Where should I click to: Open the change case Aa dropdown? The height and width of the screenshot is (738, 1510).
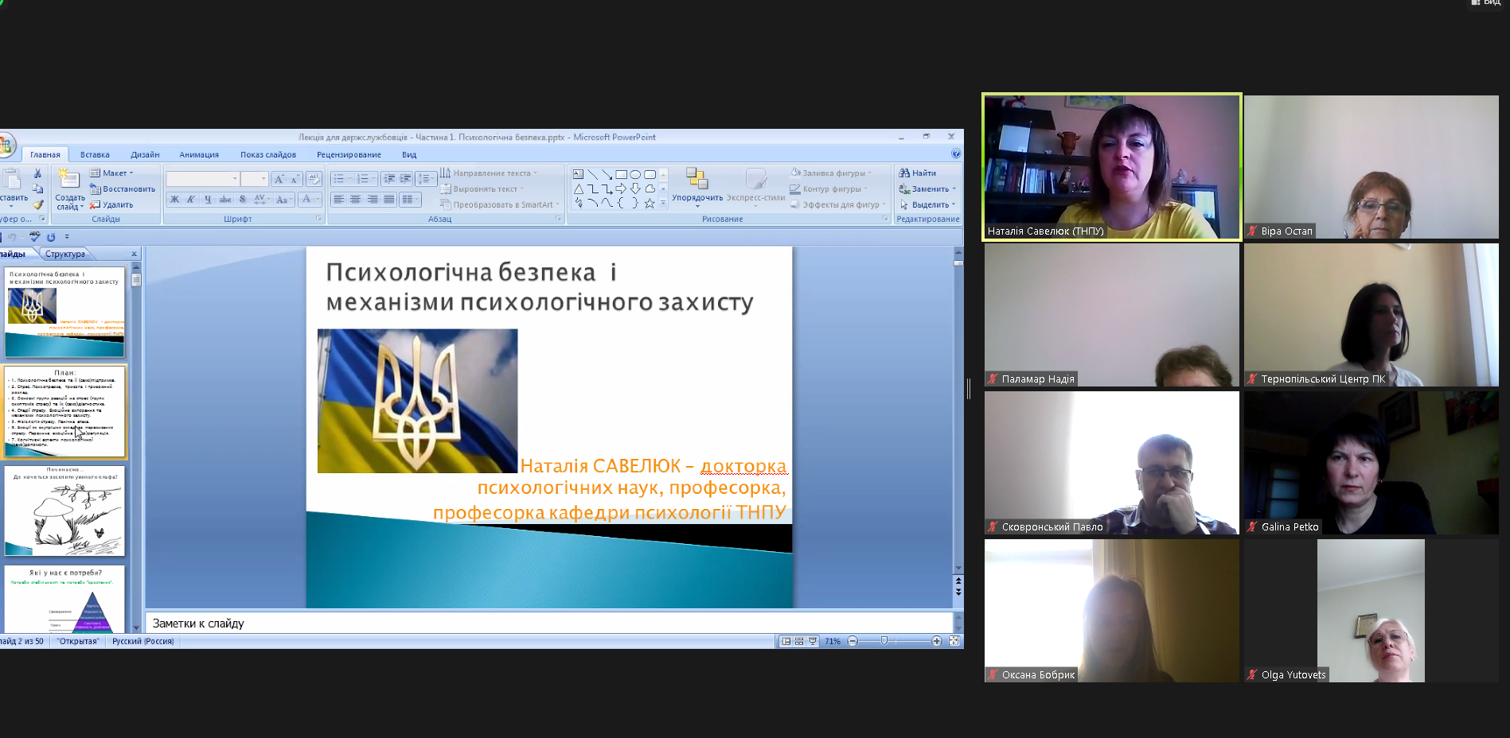284,200
